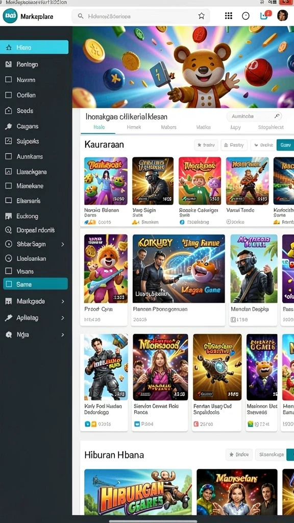This screenshot has width=294, height=523.
Task: Open the Hiburgan Games banner thumbnail
Action: point(138,492)
